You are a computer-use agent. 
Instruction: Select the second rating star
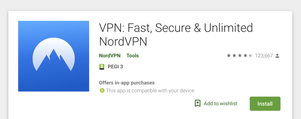pyautogui.click(x=234, y=56)
